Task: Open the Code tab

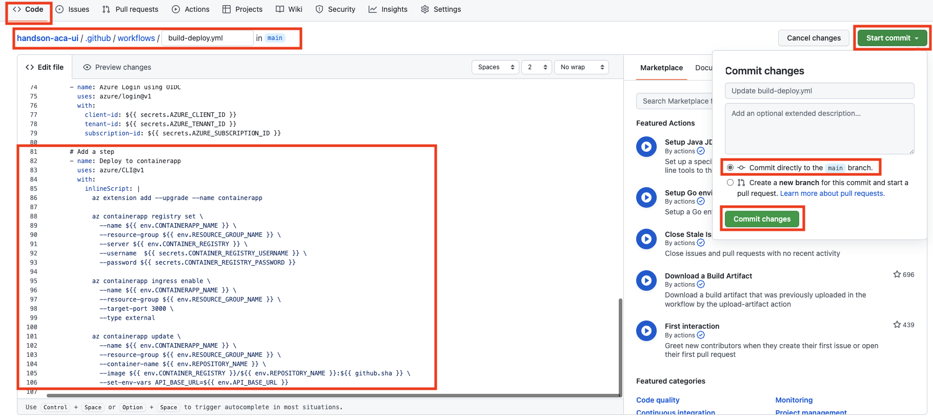Action: click(x=28, y=9)
